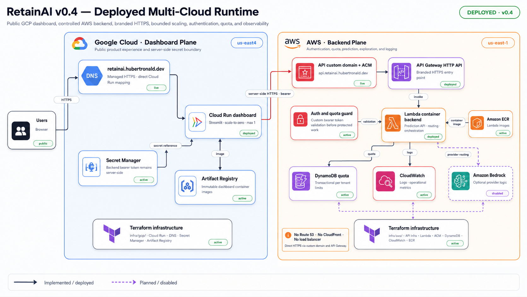Click the orange info icon by No Route 53
The width and height of the screenshot is (527, 297).
pos(288,235)
